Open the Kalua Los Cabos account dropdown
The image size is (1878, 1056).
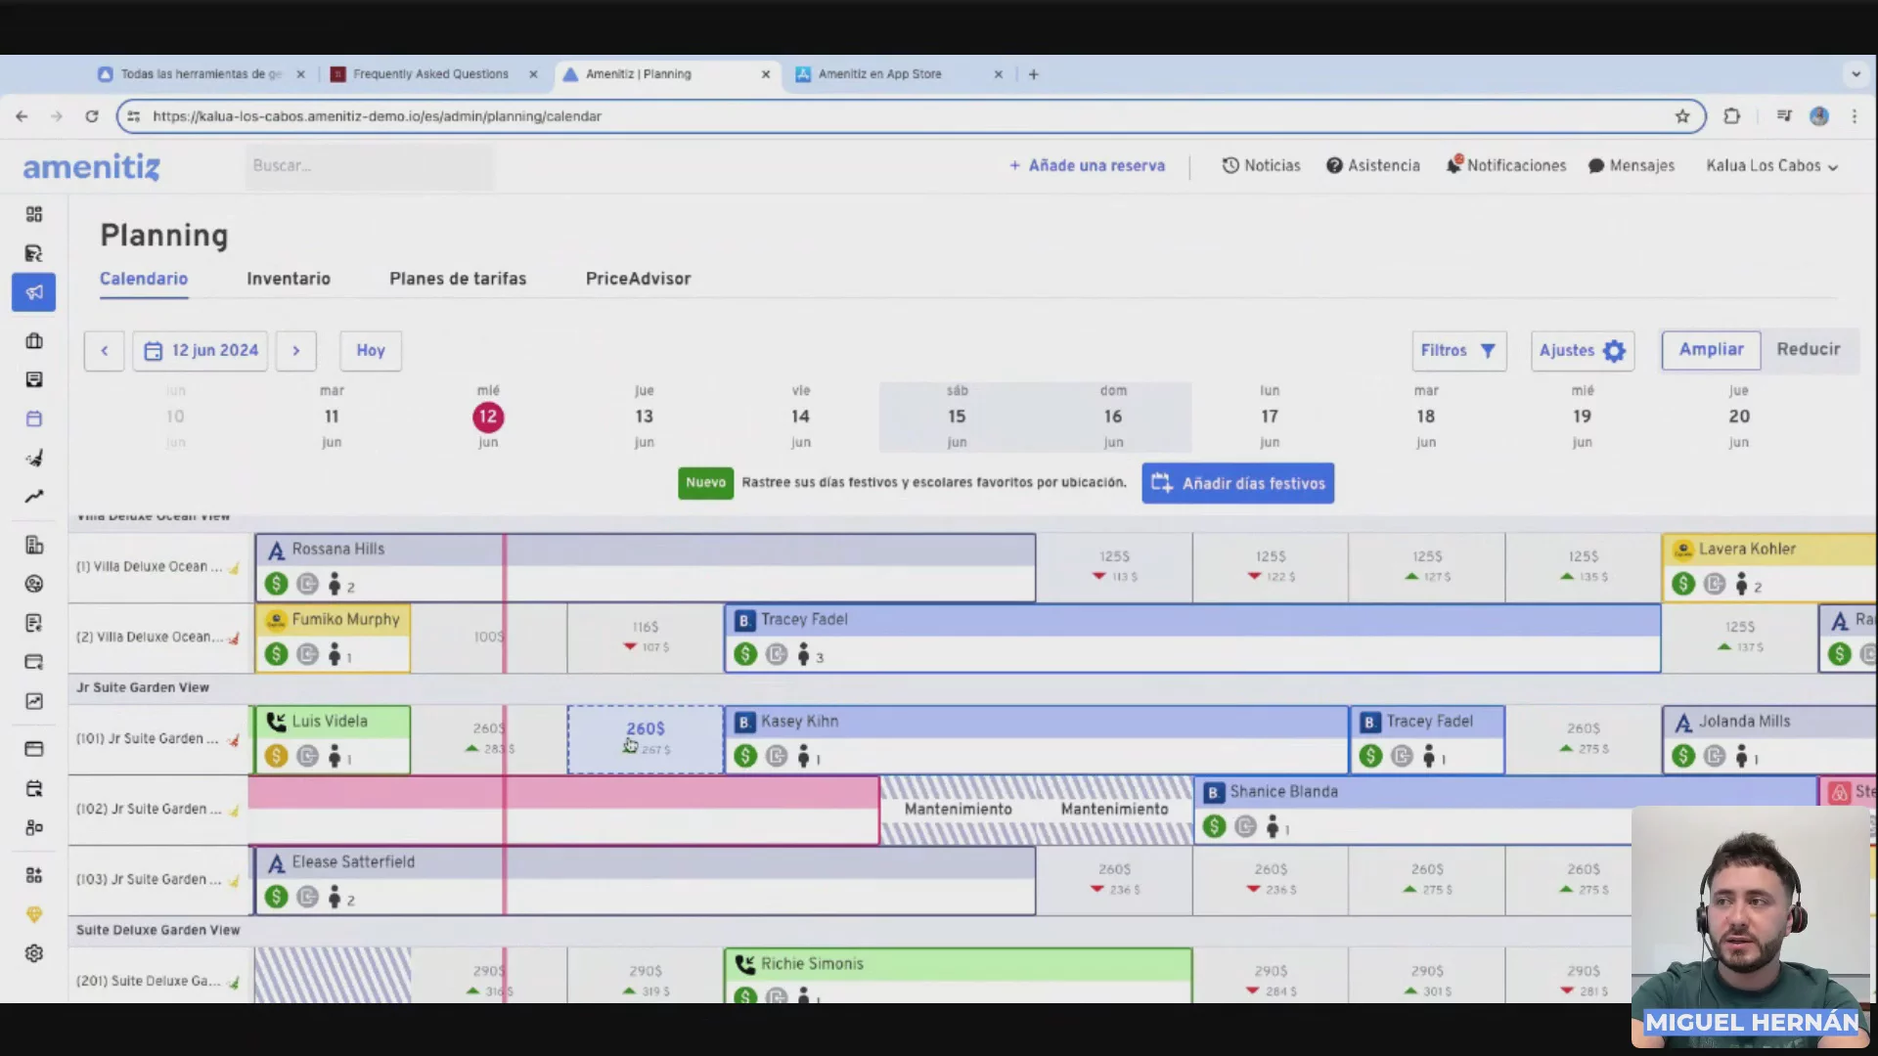[x=1771, y=166]
